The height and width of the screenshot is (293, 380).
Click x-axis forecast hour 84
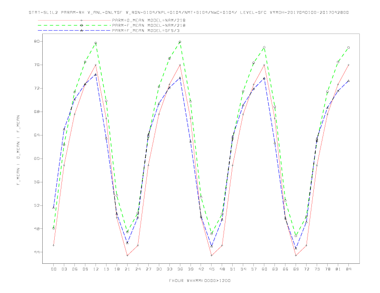click(x=348, y=269)
